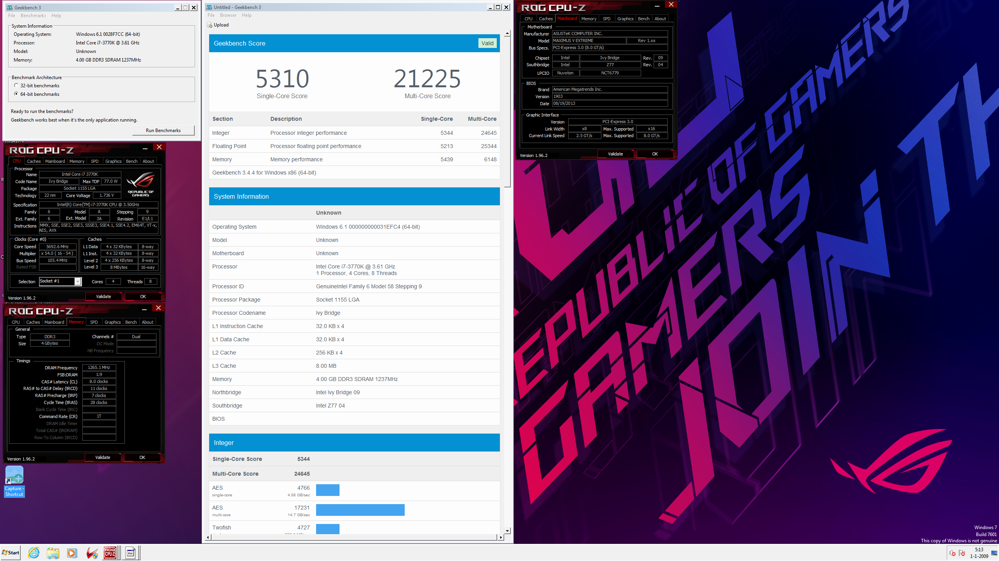This screenshot has height=561, width=999.
Task: Click the vertical scrollbar thumb in Geekbench results
Action: click(x=507, y=112)
